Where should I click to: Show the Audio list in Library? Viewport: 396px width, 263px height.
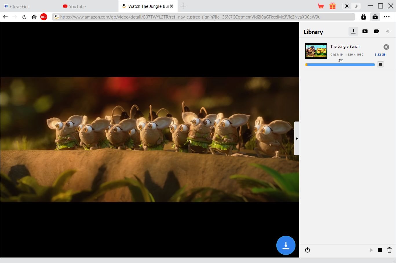(x=388, y=31)
